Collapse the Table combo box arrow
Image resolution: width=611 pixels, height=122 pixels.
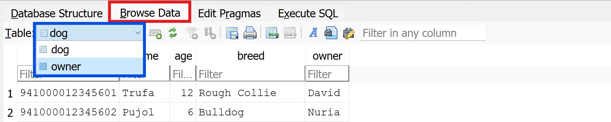pos(138,33)
